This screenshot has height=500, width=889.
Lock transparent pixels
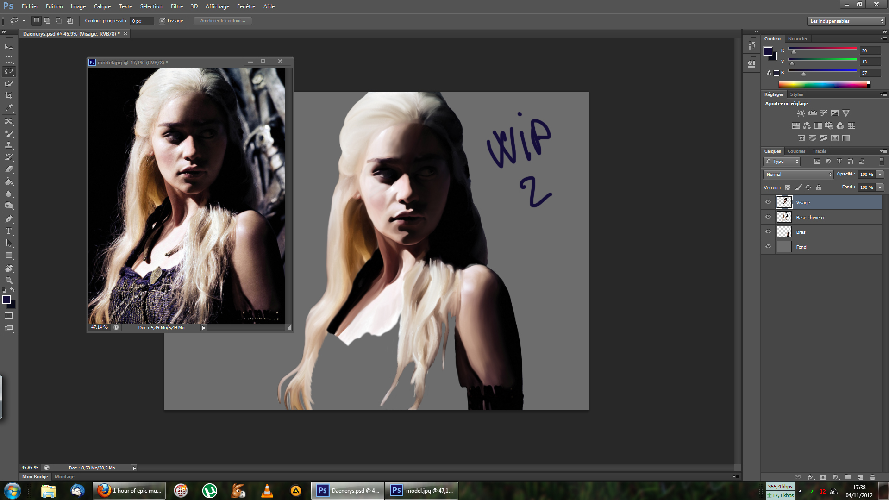(x=788, y=187)
